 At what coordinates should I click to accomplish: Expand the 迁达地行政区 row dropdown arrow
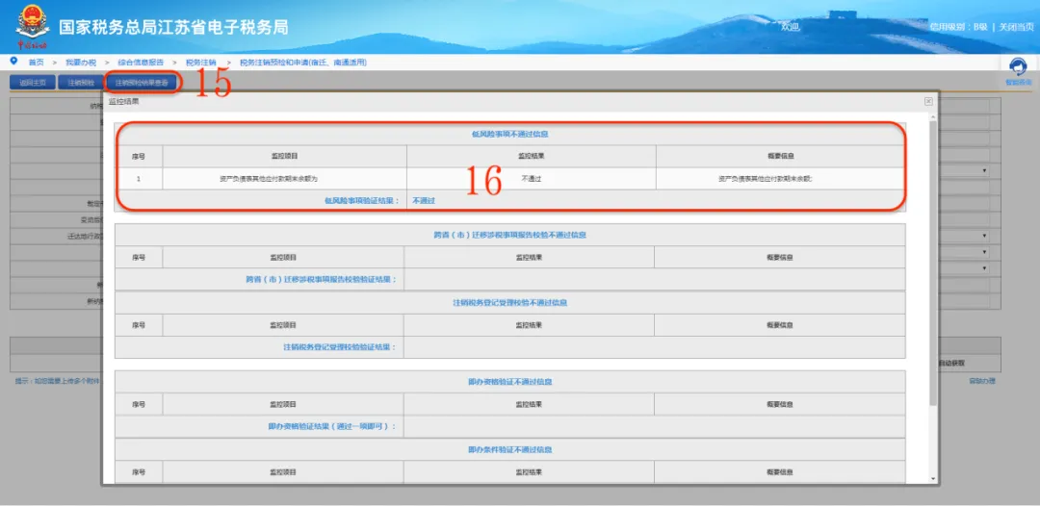pos(984,236)
